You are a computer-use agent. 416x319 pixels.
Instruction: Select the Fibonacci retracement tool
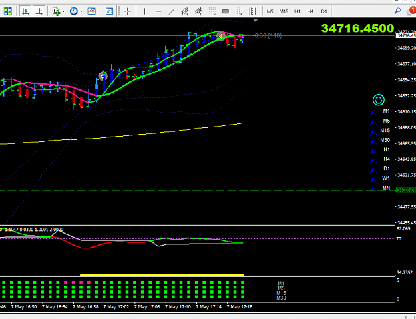click(212, 11)
